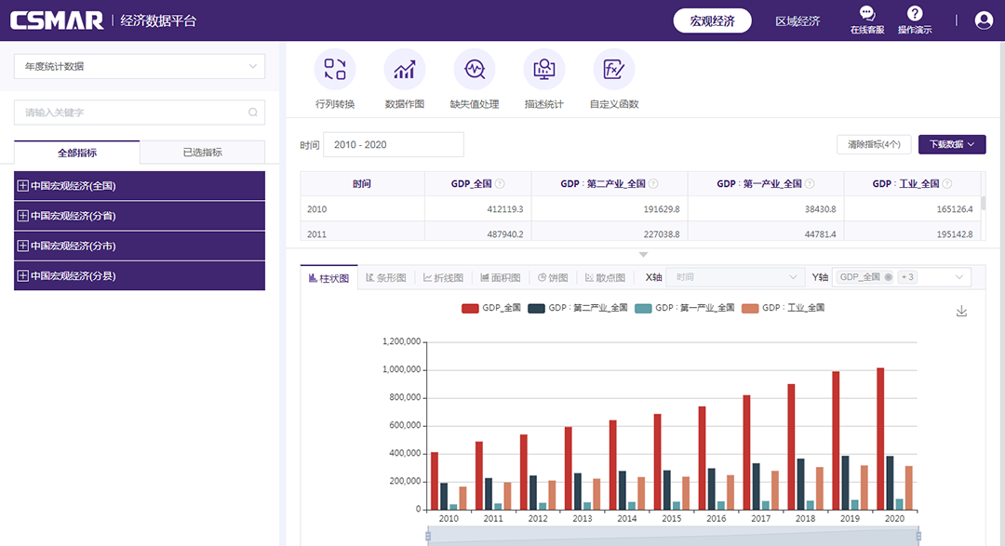Click the 下载数据 button
This screenshot has height=546, width=1005.
click(952, 144)
